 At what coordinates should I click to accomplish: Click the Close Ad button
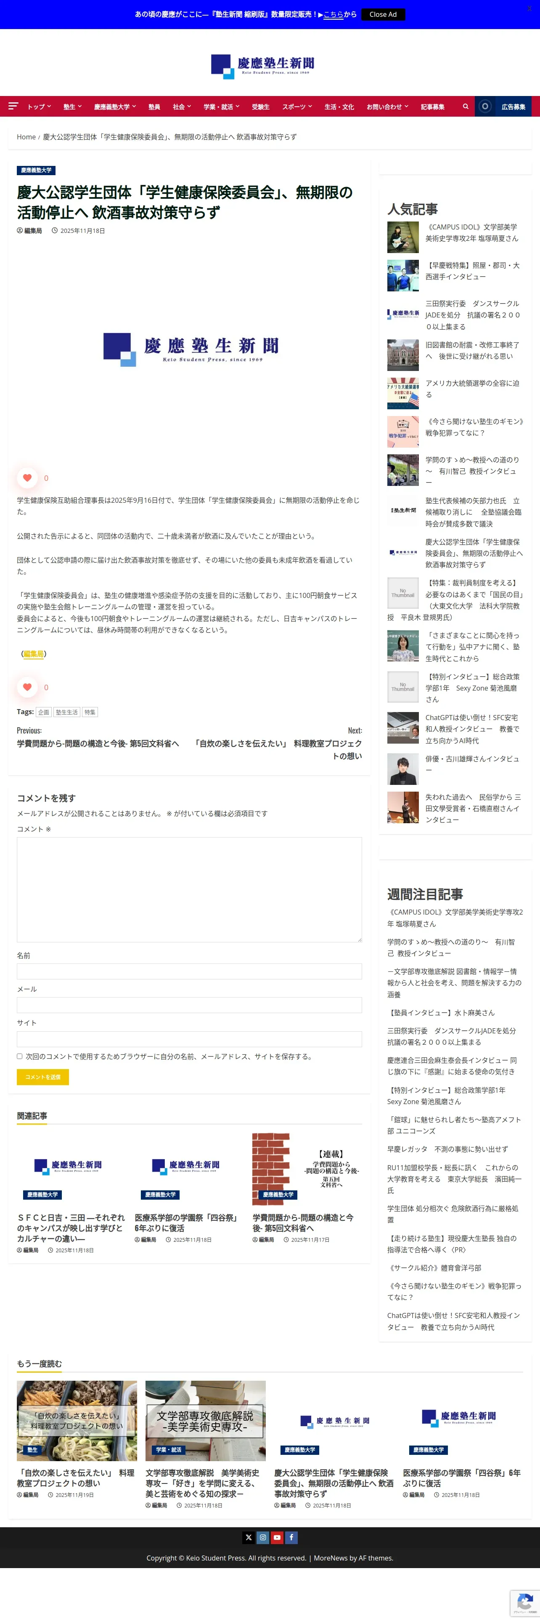[383, 14]
